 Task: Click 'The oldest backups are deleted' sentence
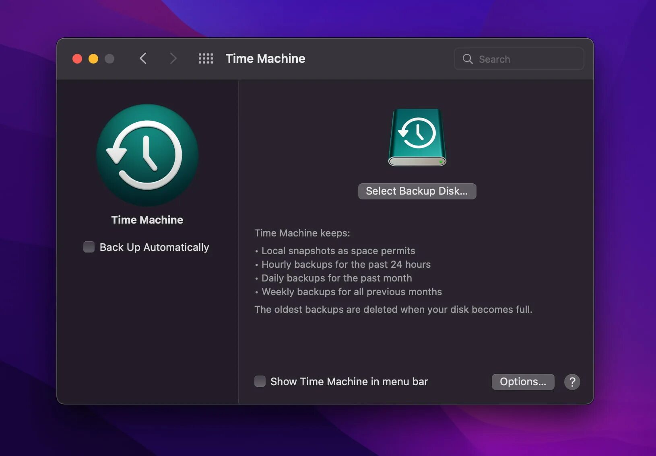click(393, 310)
